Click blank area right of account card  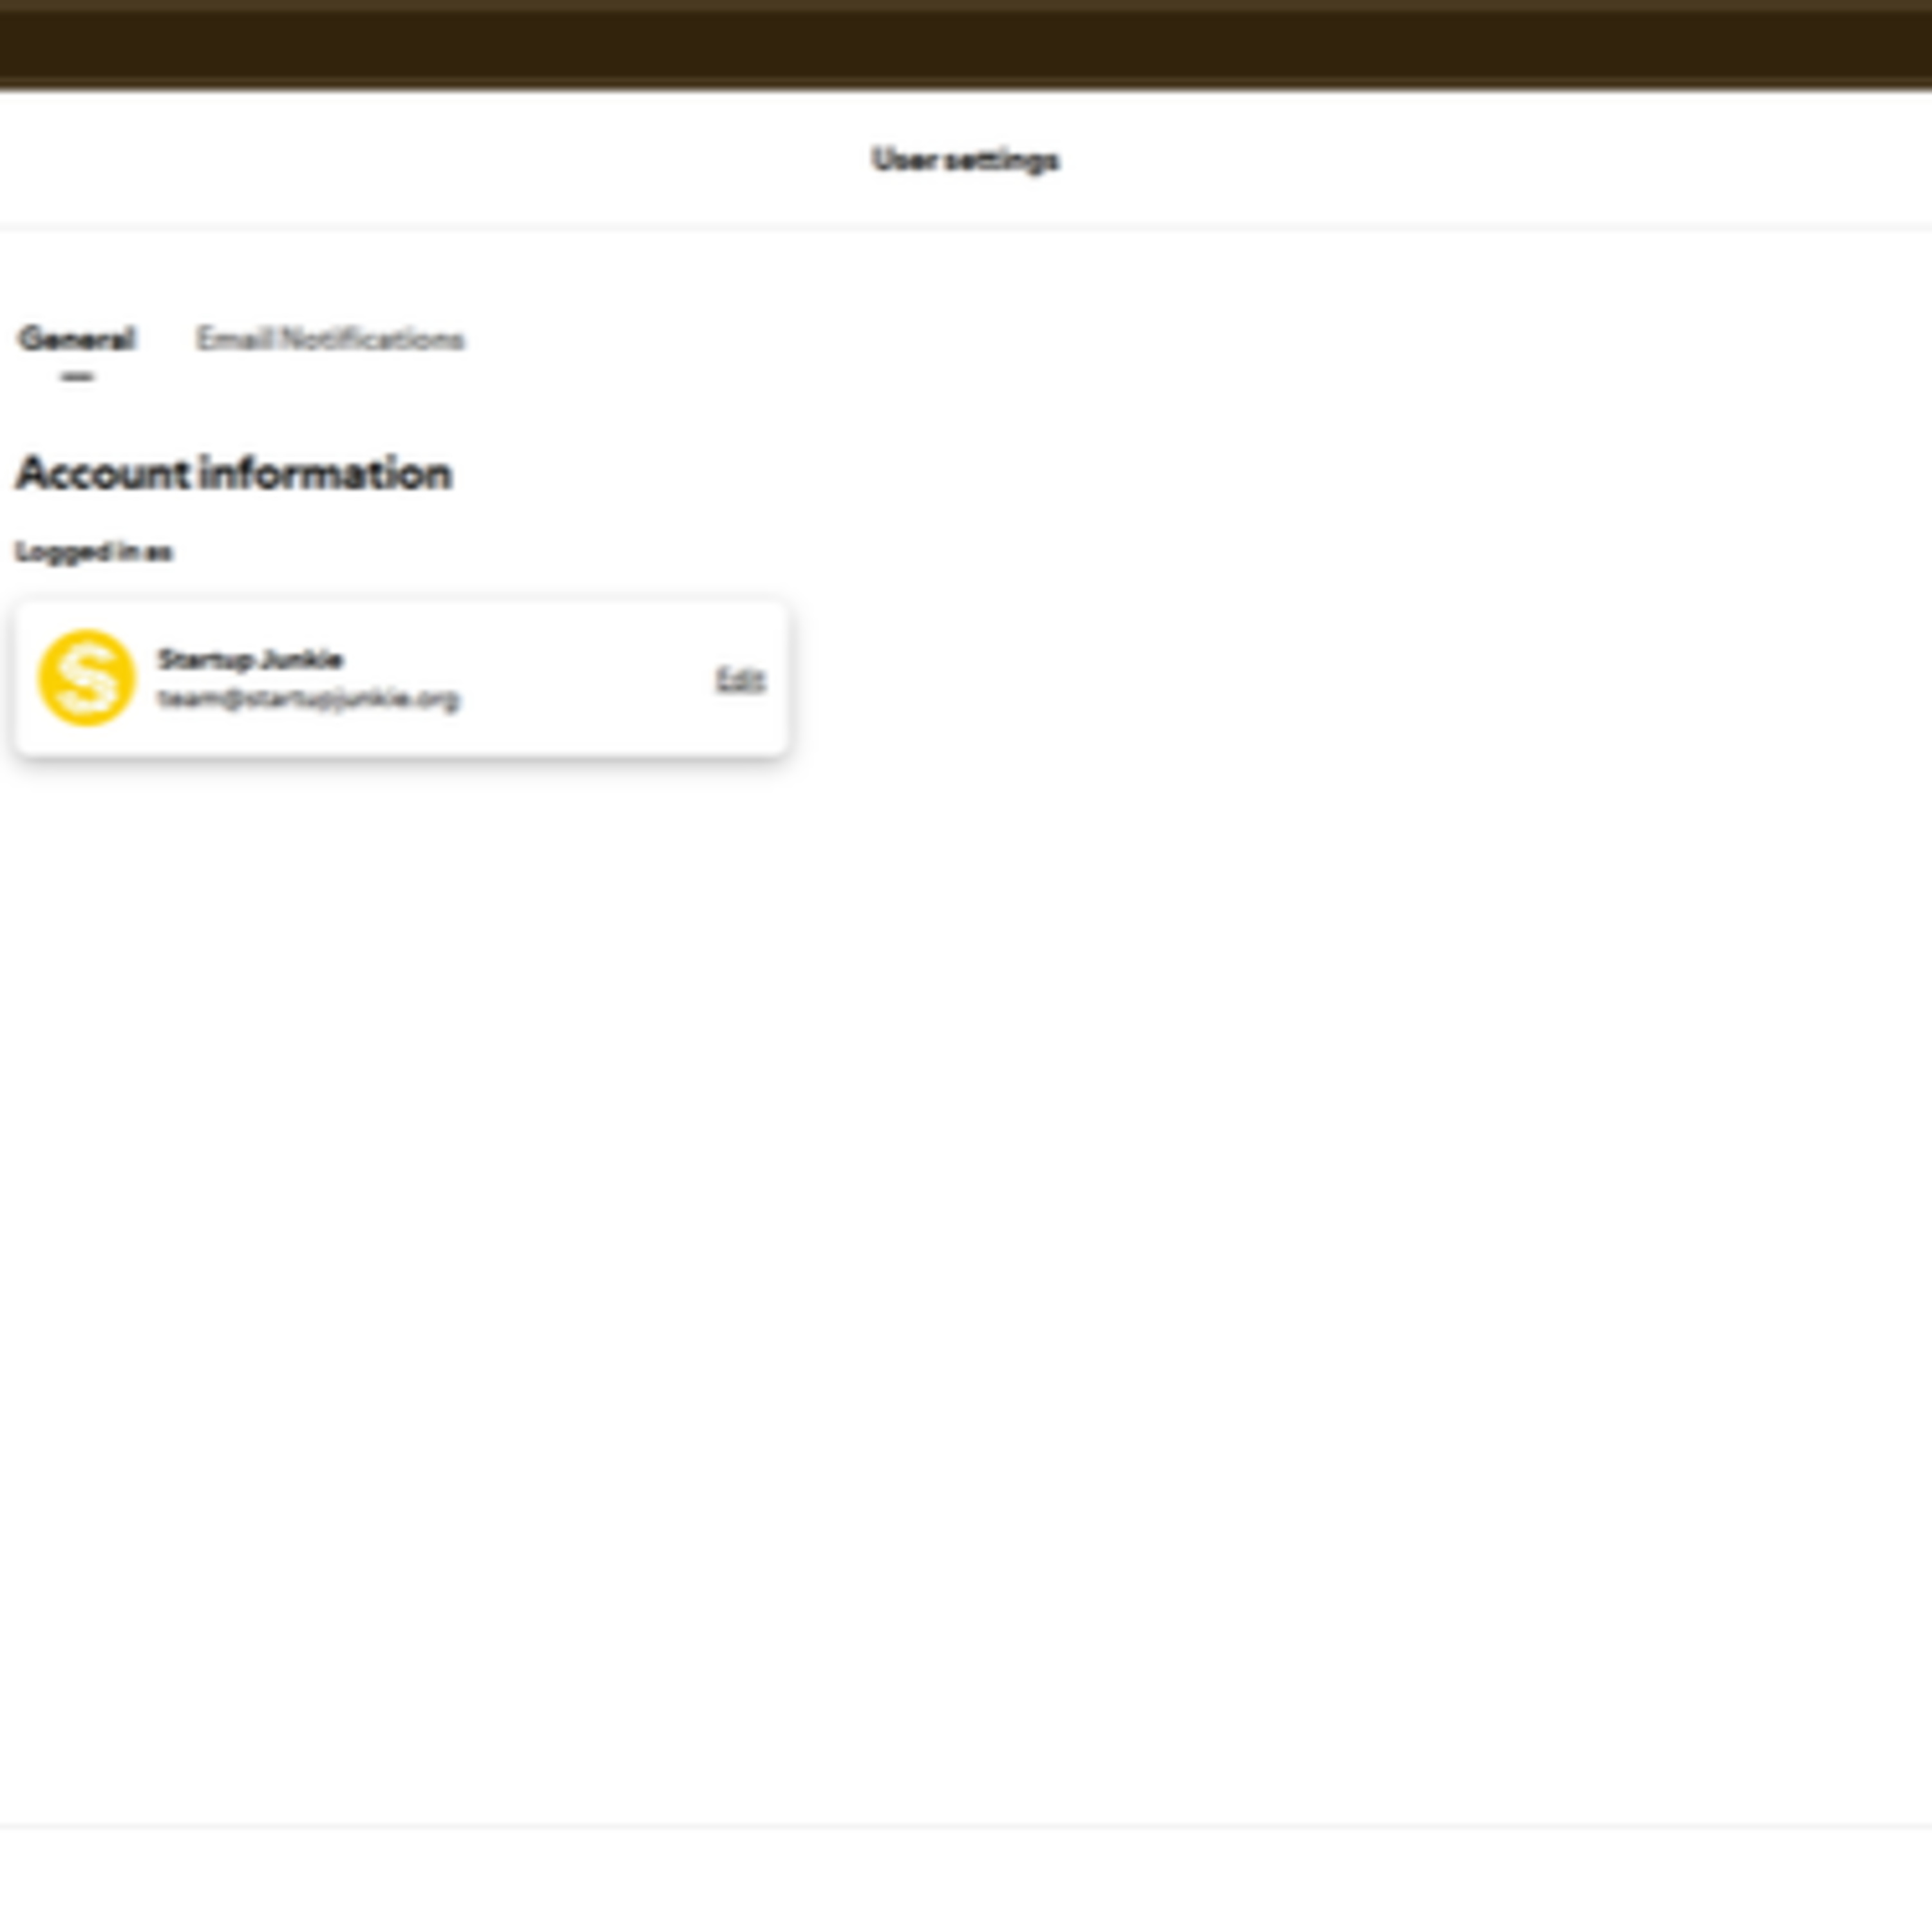point(1300,680)
